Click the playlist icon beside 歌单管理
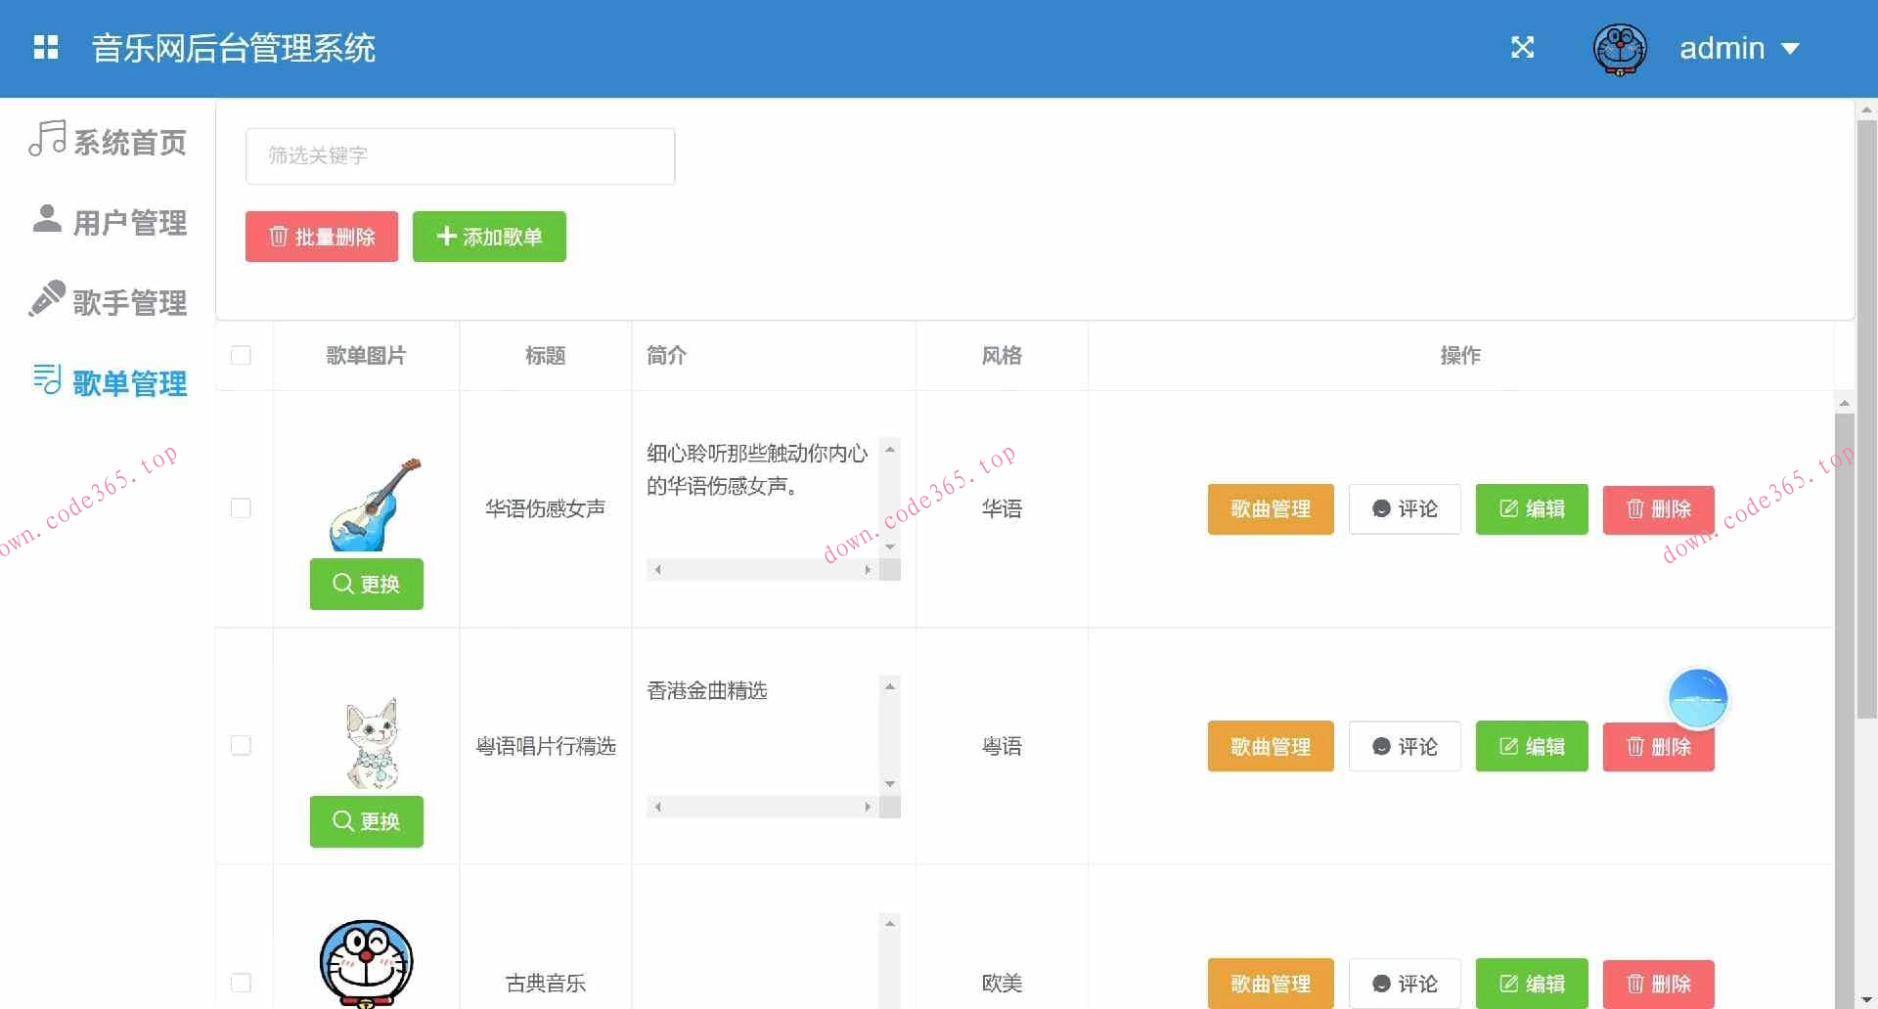This screenshot has width=1878, height=1009. [x=45, y=380]
